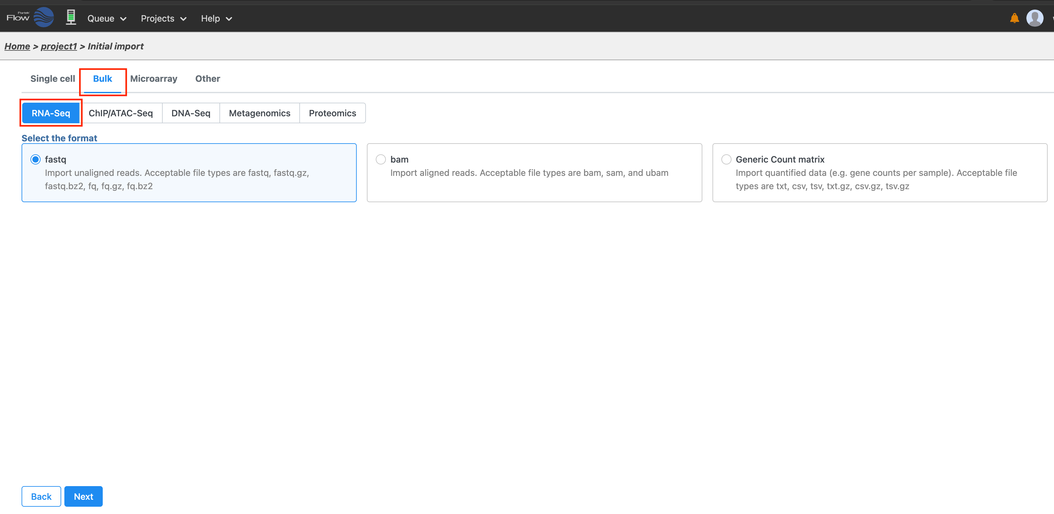
Task: Select the ChIP/ATAC-Seq assay button
Action: [121, 113]
